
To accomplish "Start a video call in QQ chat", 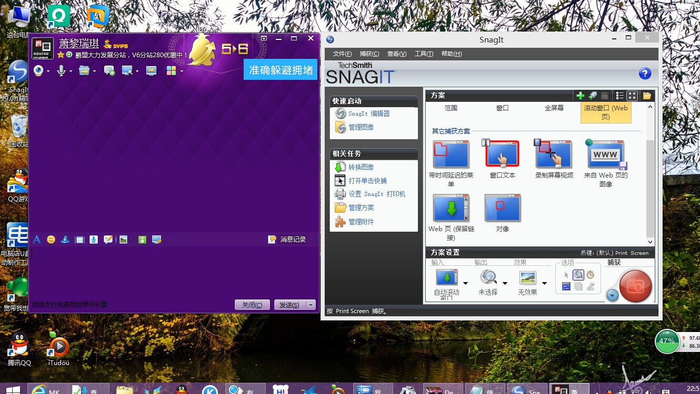I will pos(38,70).
